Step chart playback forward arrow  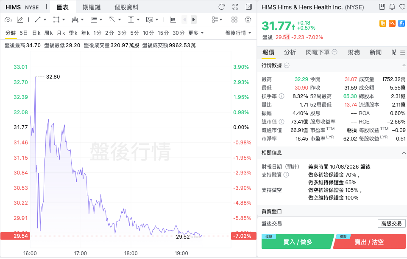coord(193,20)
